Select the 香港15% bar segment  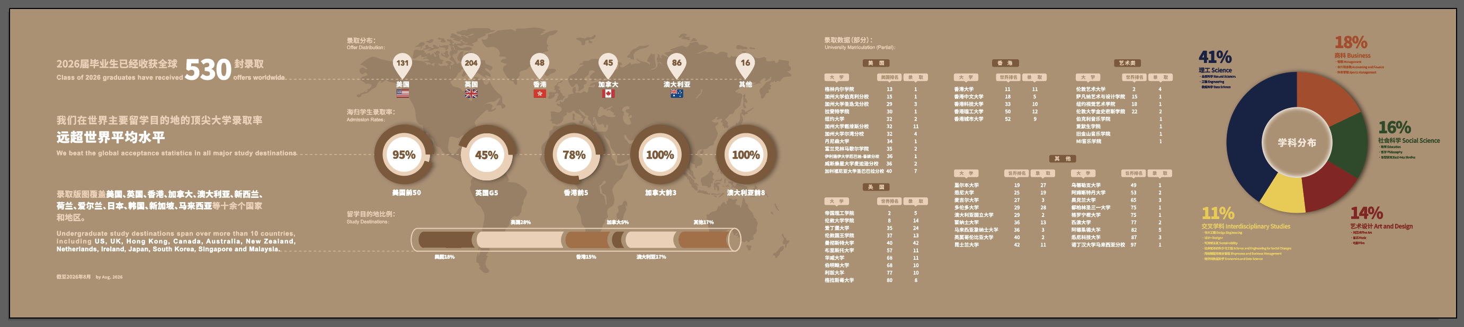[x=586, y=240]
